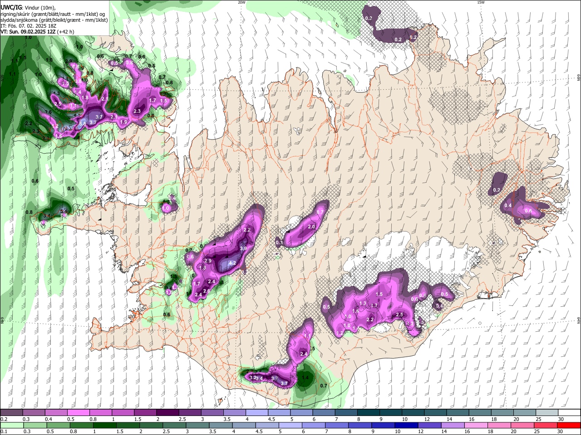Image resolution: width=581 pixels, height=435 pixels.
Task: Pick the deep blue 10–12 swatch, lower scale
Action: [x=407, y=425]
